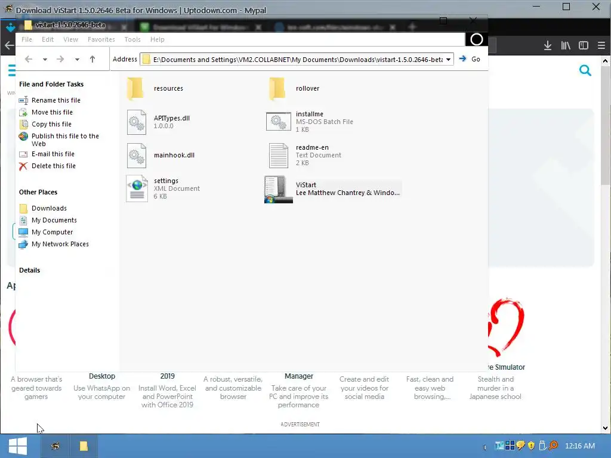611x458 pixels.
Task: Click the Publish to Web globe icon
Action: tap(23, 137)
